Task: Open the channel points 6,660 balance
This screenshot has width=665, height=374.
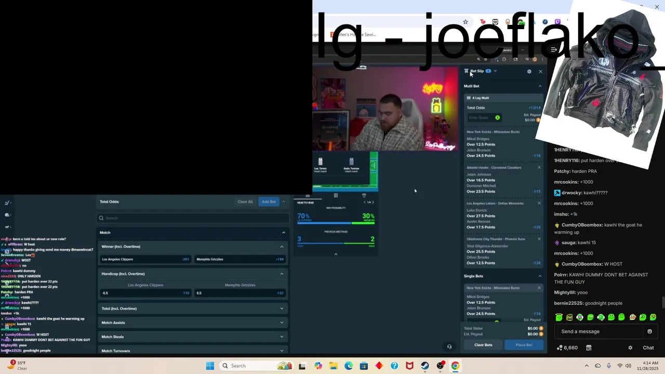Action: click(x=567, y=348)
